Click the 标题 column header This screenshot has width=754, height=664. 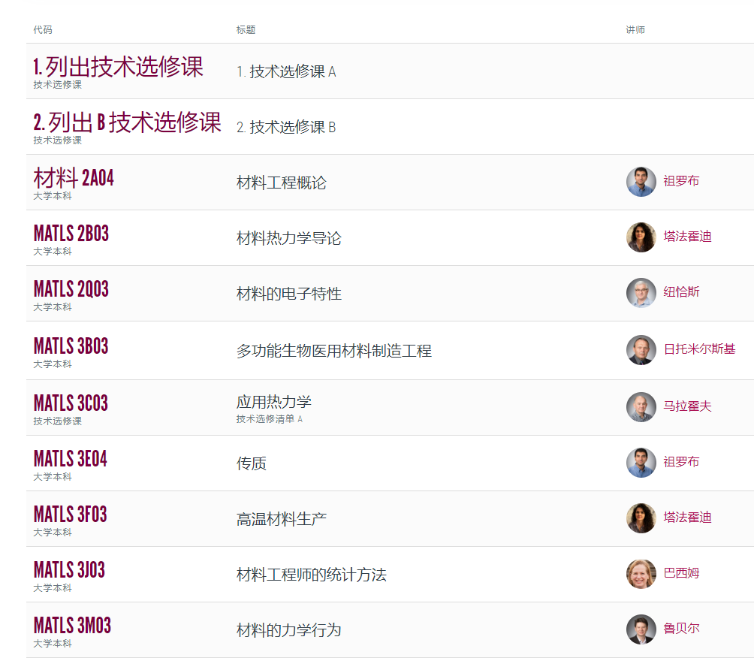click(246, 30)
